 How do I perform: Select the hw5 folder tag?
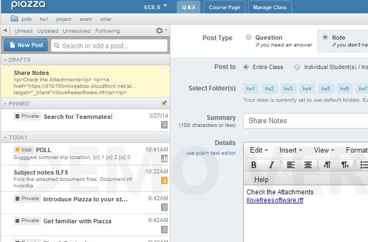(x=326, y=89)
